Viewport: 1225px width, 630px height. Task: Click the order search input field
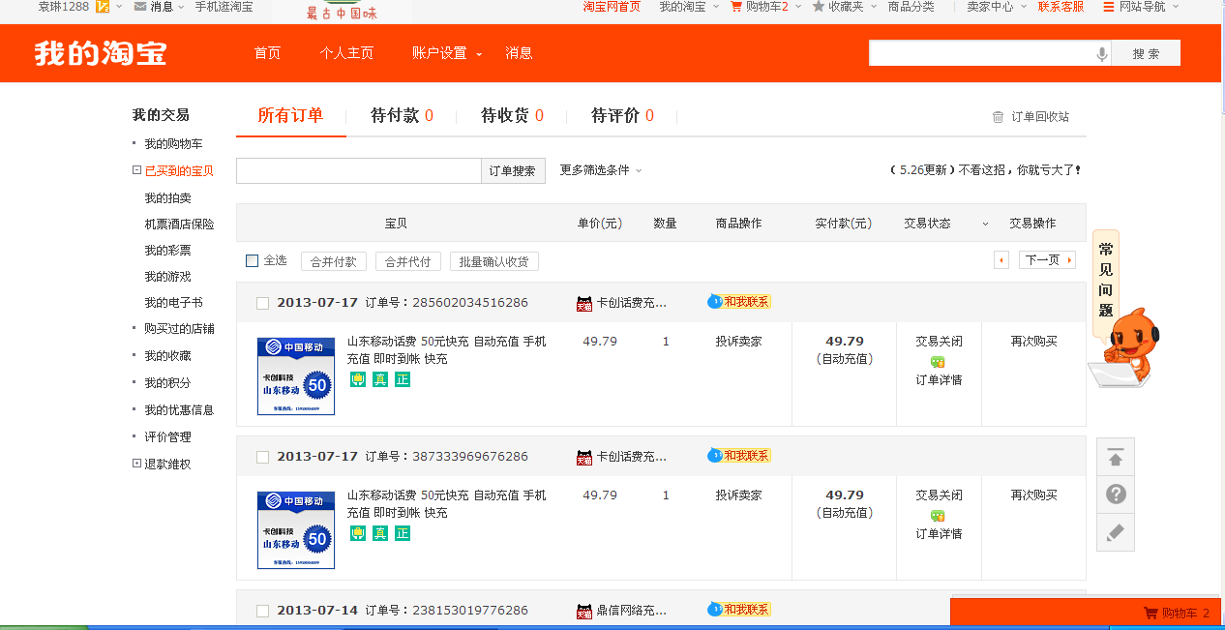[359, 171]
